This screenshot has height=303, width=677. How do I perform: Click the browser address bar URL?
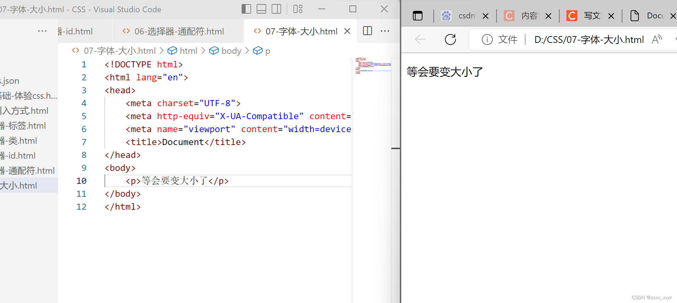[589, 39]
